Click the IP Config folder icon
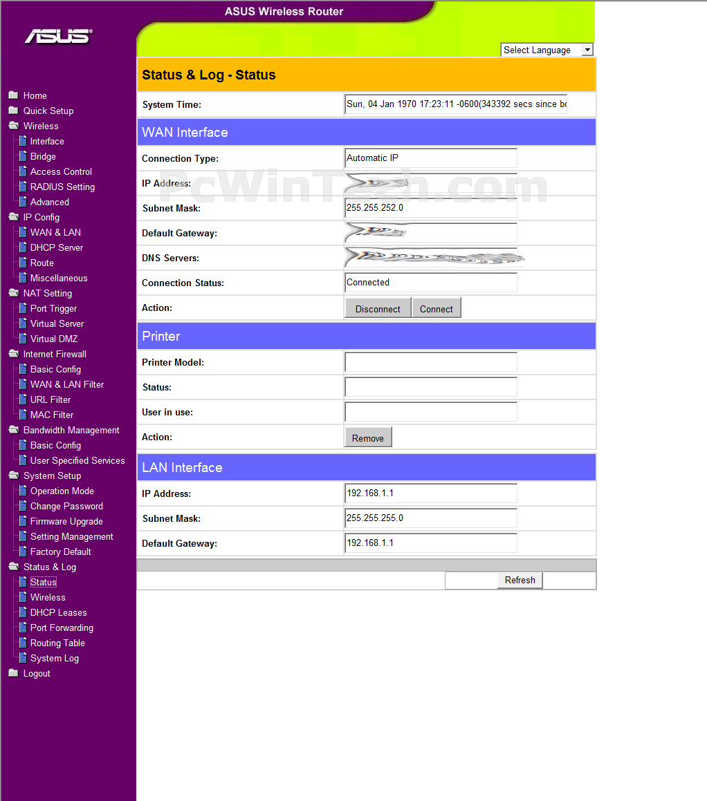This screenshot has height=801, width=707. coord(14,217)
